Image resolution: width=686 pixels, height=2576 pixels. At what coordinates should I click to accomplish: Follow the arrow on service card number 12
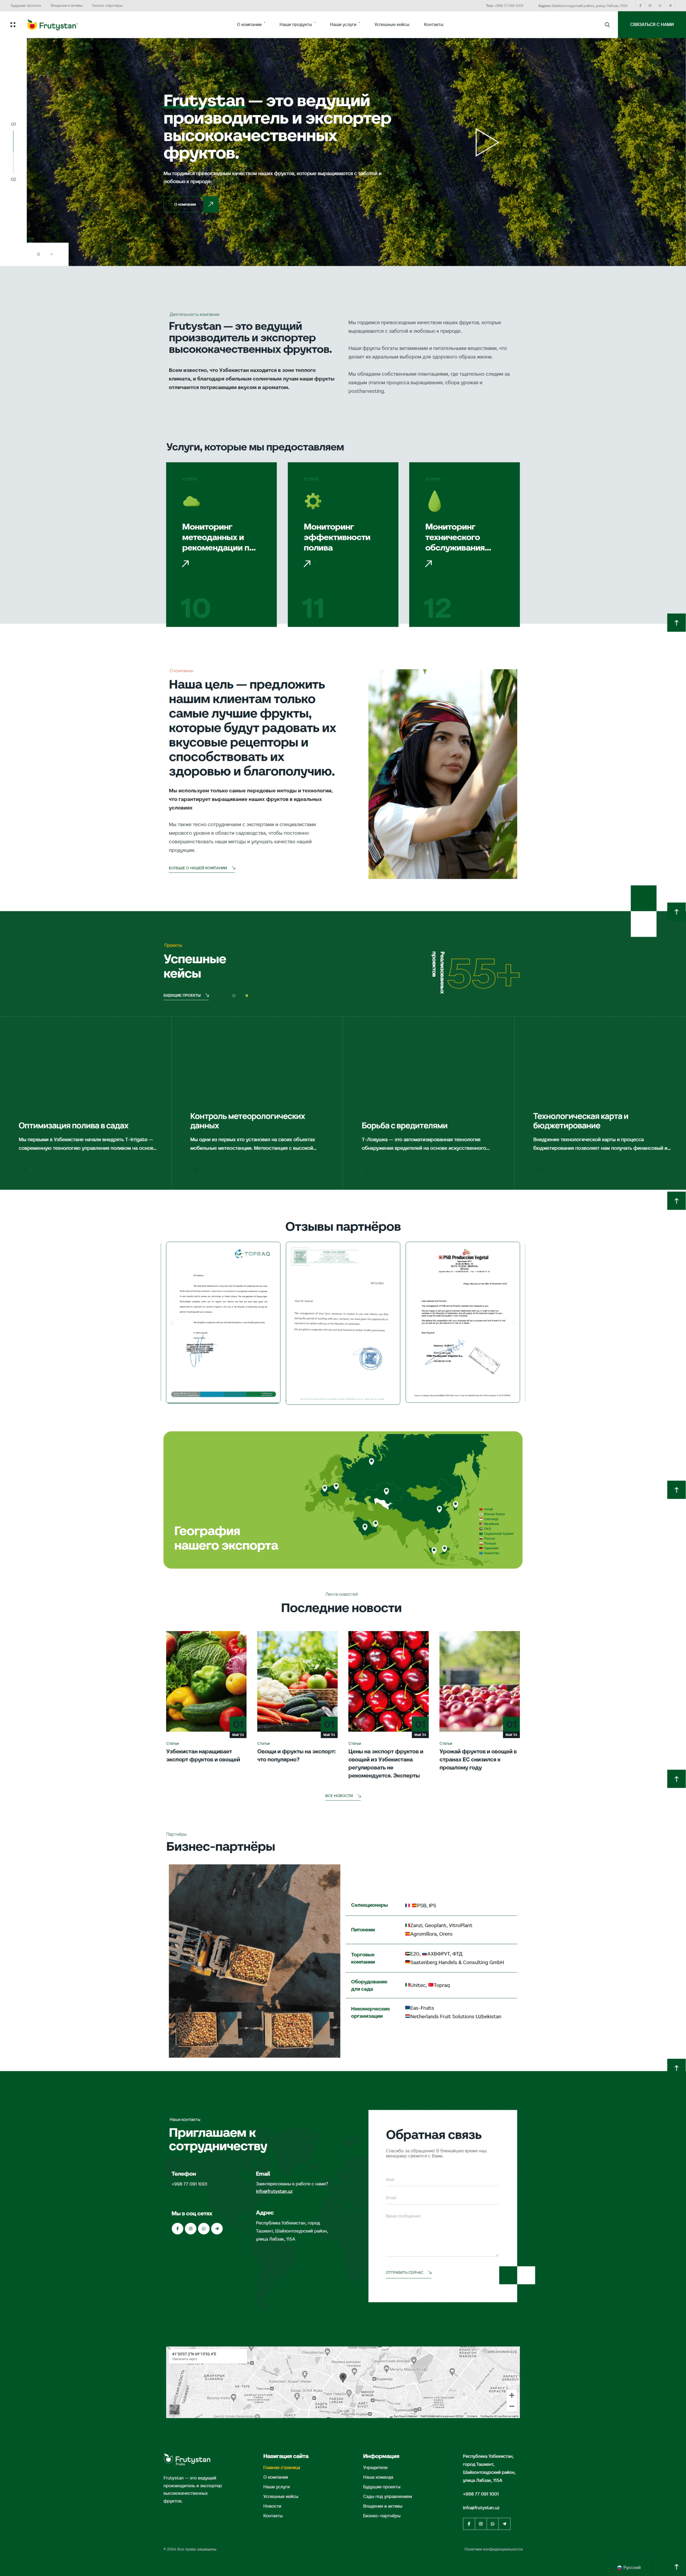428,563
